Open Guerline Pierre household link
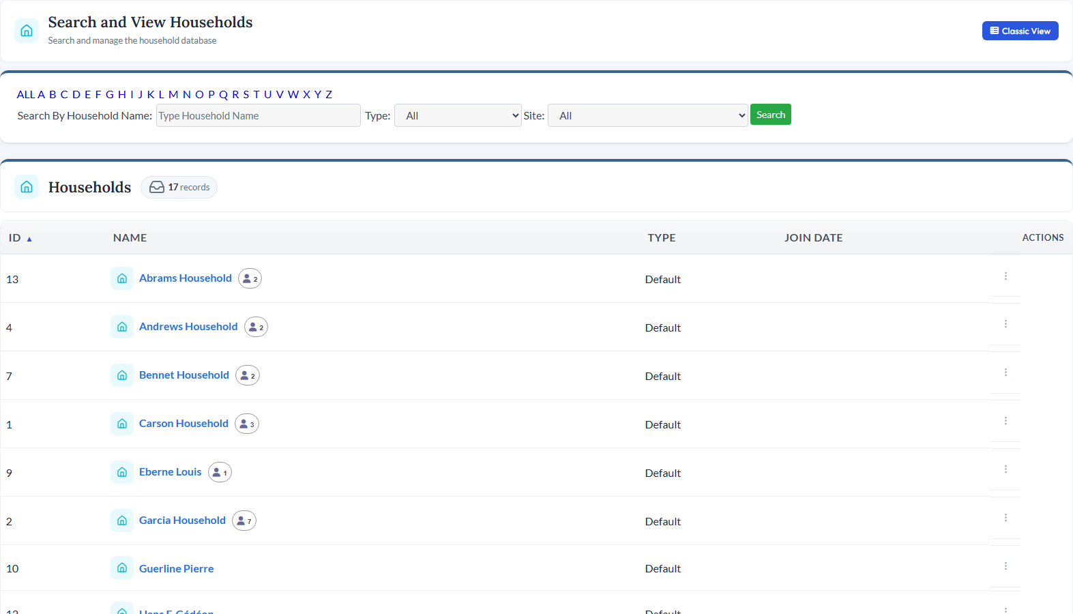The image size is (1073, 614). point(177,569)
